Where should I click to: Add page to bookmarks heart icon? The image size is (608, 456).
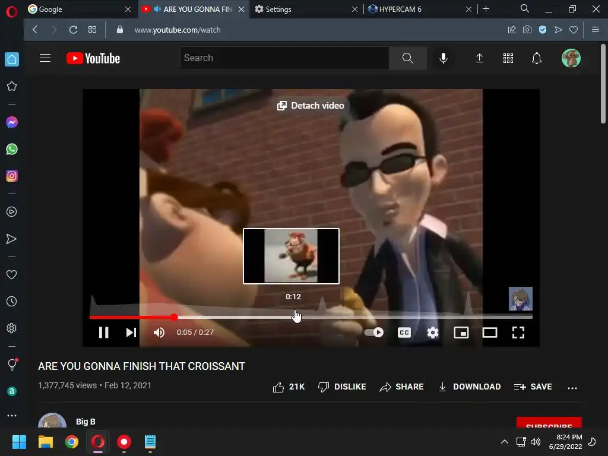click(x=574, y=30)
